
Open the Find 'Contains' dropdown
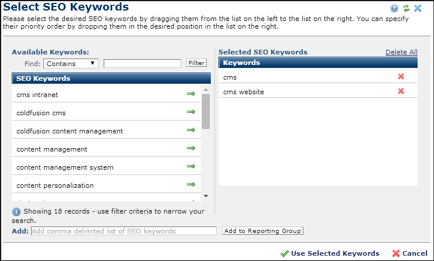point(71,63)
